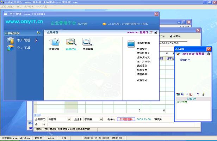
Task: Open the 销售订单 icon
Action: 70,43
